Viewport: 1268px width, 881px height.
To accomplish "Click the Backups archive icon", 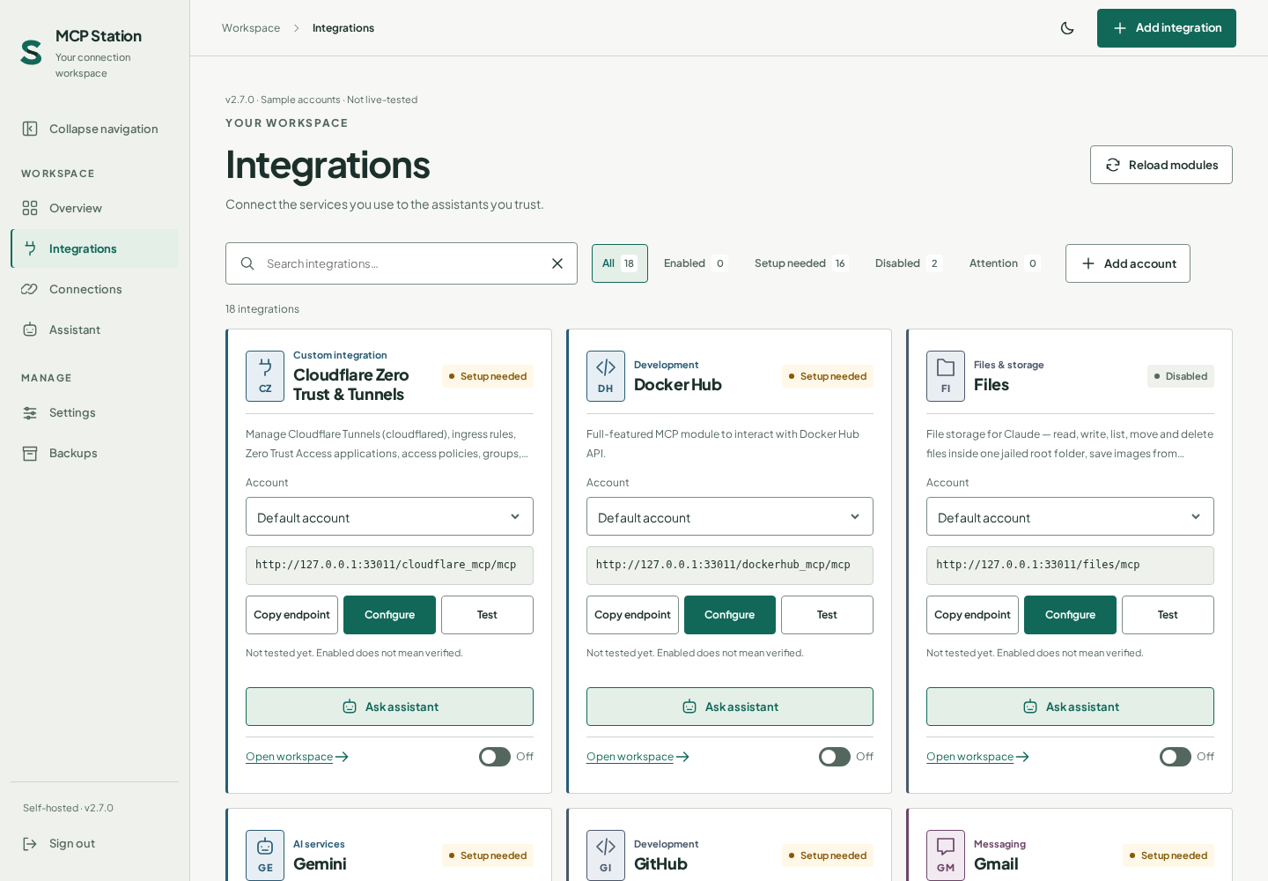I will click(x=30, y=453).
